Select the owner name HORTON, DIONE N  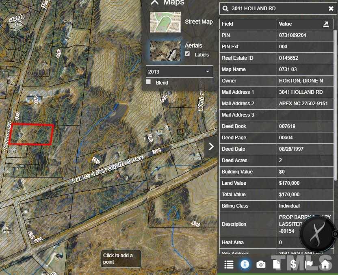305,81
